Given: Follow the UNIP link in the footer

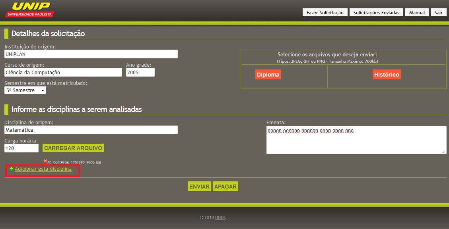Looking at the screenshot, I should (220, 217).
